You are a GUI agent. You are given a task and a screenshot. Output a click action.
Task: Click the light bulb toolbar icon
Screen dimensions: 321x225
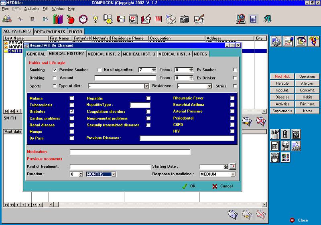coord(95,19)
